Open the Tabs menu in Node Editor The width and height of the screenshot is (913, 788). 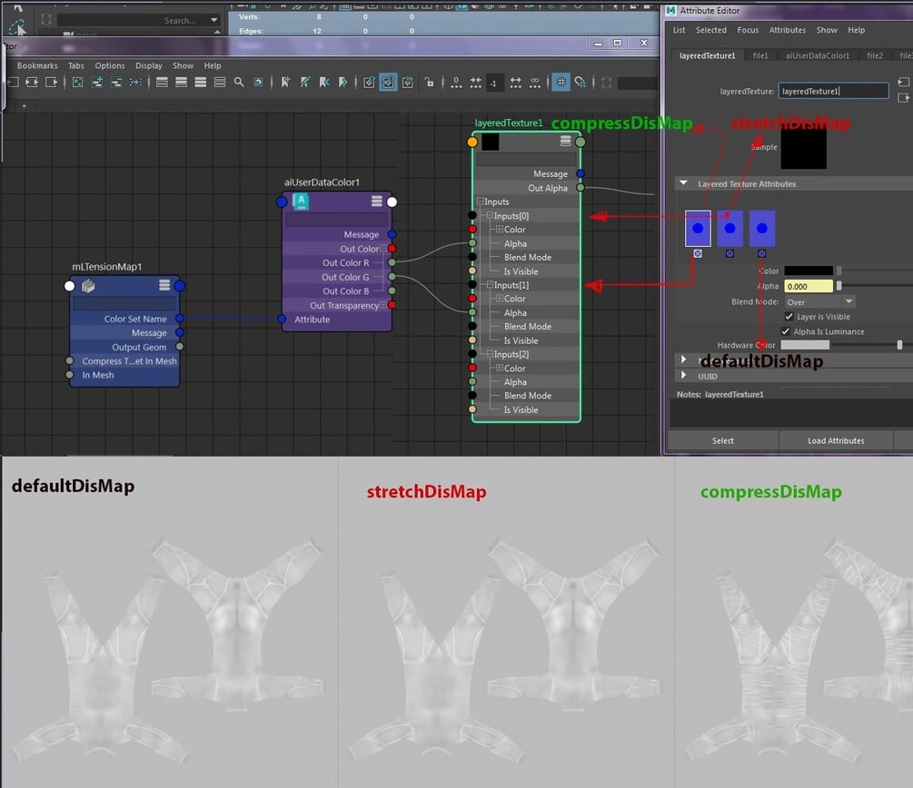click(75, 65)
